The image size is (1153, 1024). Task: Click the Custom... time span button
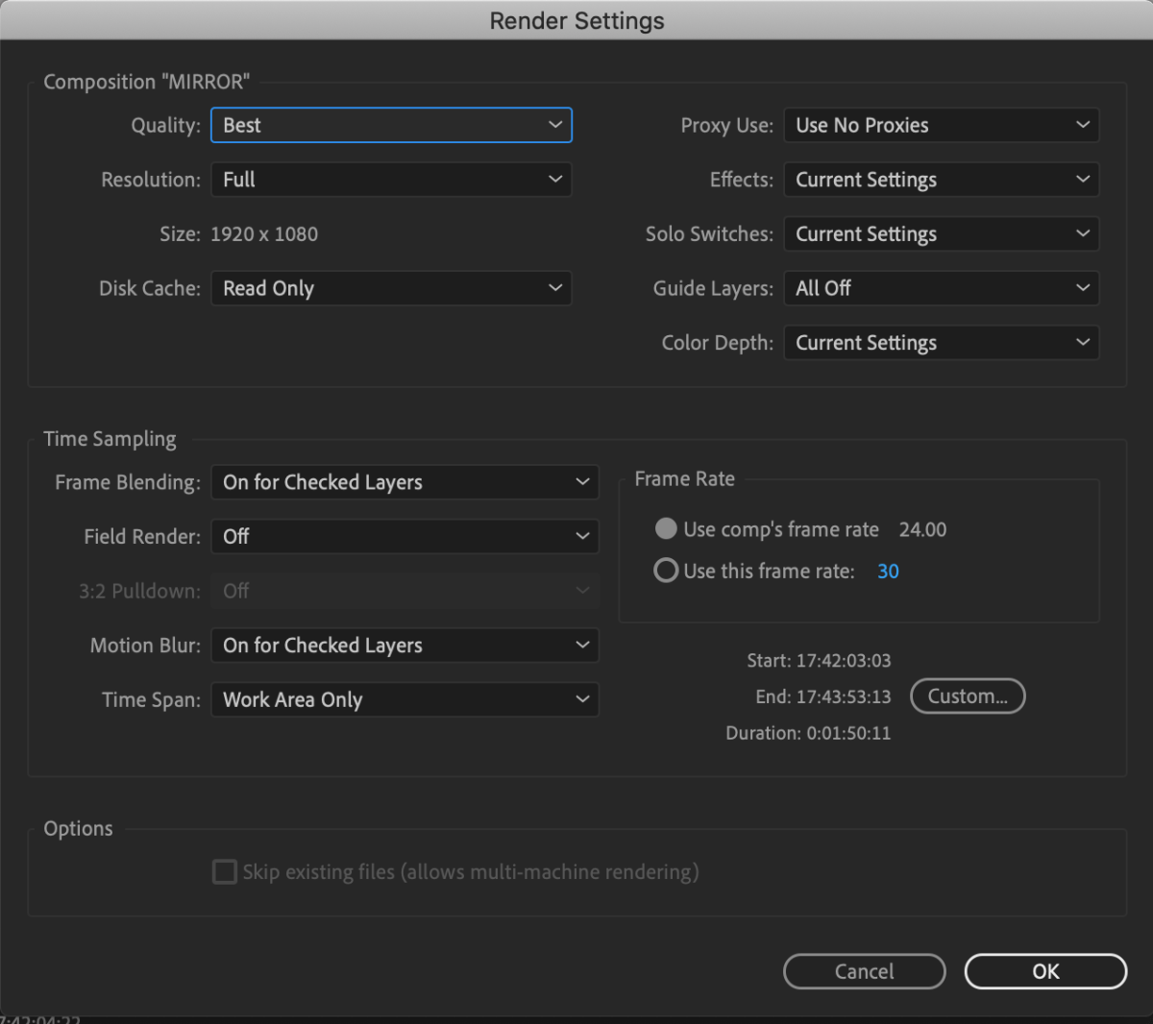pos(968,696)
